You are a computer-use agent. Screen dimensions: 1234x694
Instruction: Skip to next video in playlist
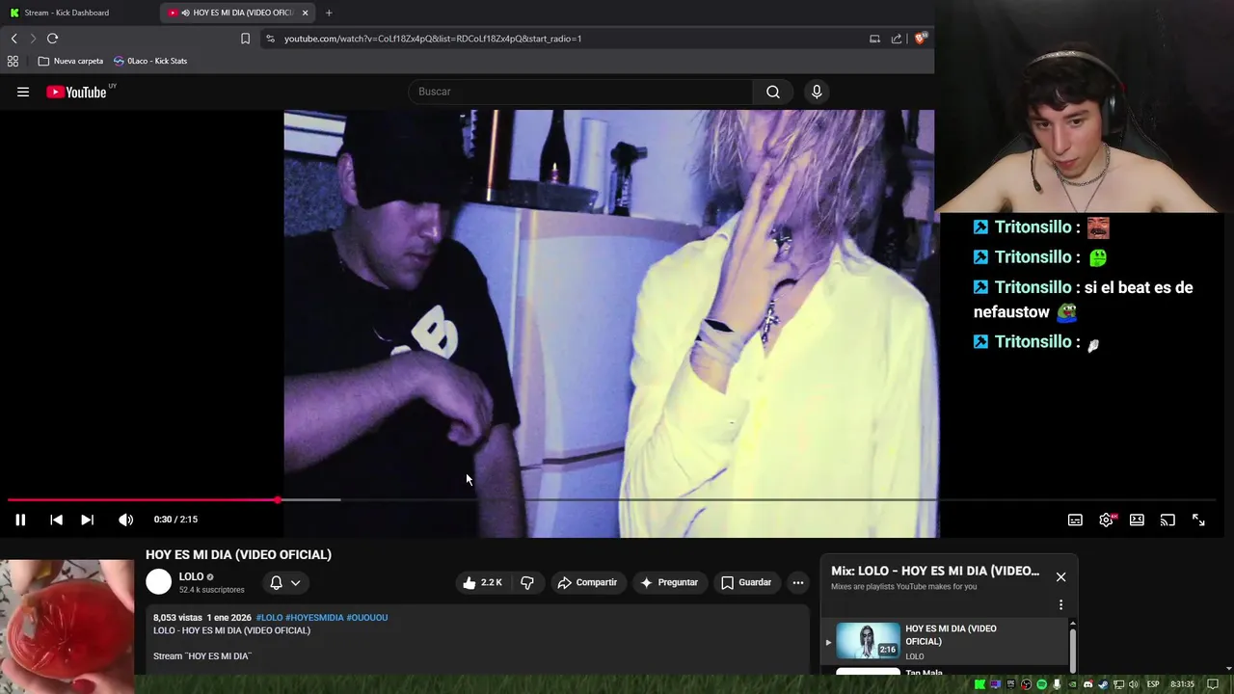click(x=87, y=520)
